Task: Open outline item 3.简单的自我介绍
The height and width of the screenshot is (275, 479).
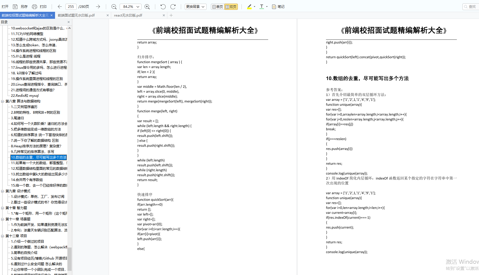Action: 24,253
